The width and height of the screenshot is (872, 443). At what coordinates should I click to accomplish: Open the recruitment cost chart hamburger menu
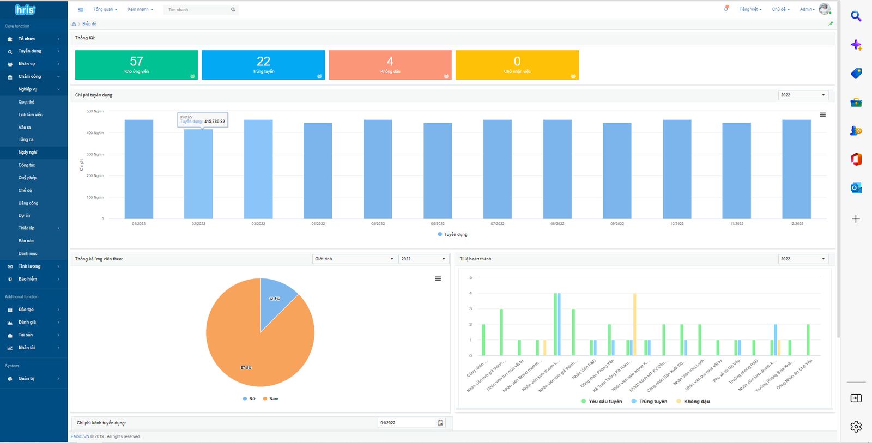(x=822, y=115)
